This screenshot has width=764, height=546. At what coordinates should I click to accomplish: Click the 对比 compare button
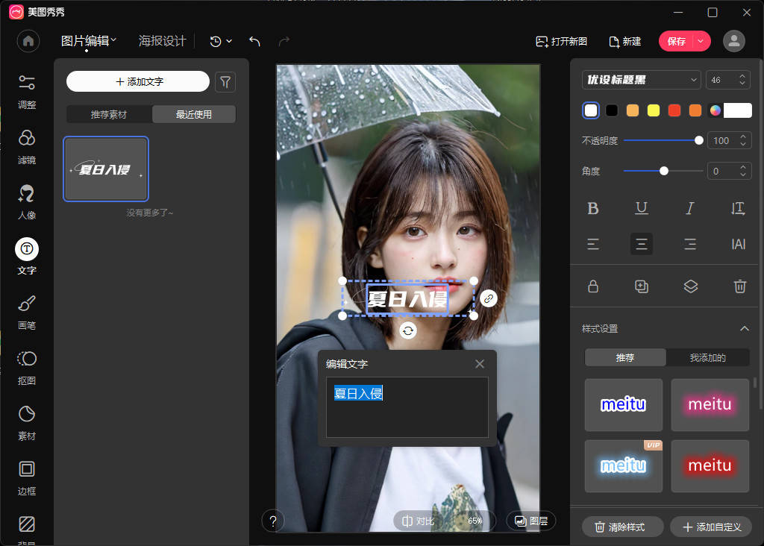(418, 521)
